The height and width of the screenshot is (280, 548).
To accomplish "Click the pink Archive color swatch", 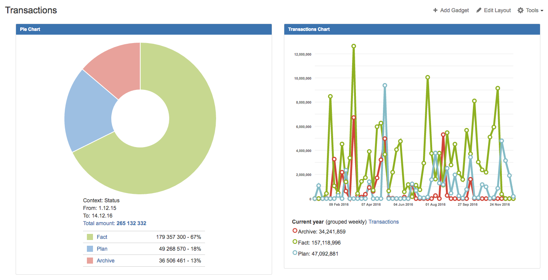I will pyautogui.click(x=90, y=261).
